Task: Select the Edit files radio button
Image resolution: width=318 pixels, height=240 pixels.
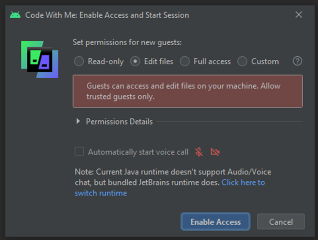Action: [x=135, y=61]
